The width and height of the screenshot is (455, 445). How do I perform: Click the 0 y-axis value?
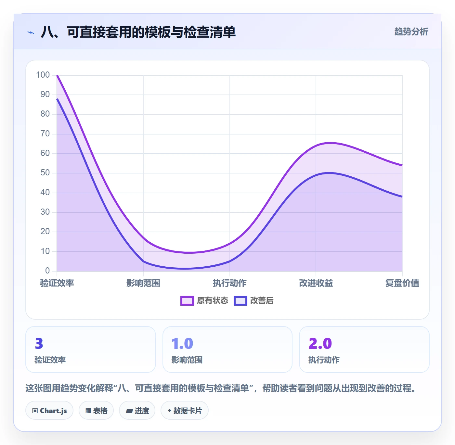pyautogui.click(x=47, y=271)
